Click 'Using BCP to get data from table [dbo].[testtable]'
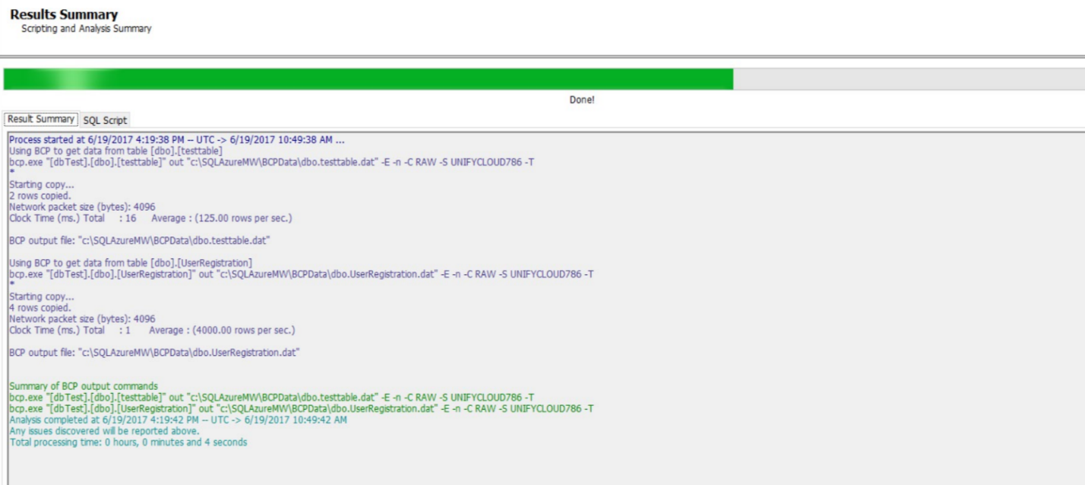1085x485 pixels. click(115, 151)
